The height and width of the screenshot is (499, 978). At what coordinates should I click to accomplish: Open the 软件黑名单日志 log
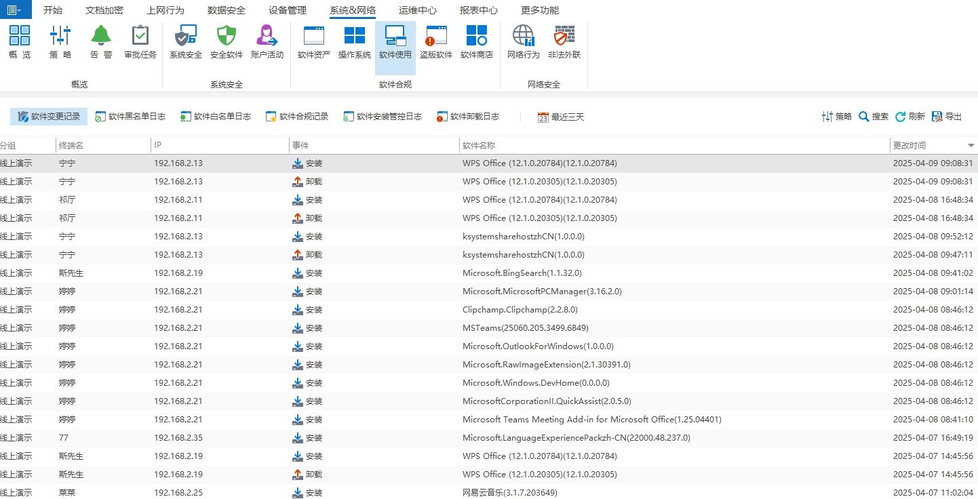pos(130,117)
